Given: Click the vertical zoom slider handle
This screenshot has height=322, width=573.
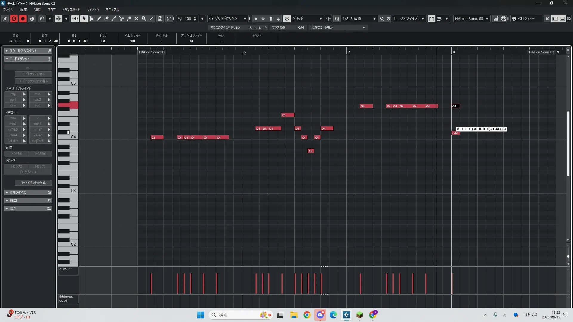Looking at the screenshot, I should pyautogui.click(x=568, y=256).
